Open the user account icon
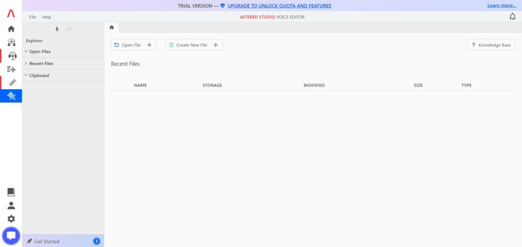 pyautogui.click(x=11, y=205)
